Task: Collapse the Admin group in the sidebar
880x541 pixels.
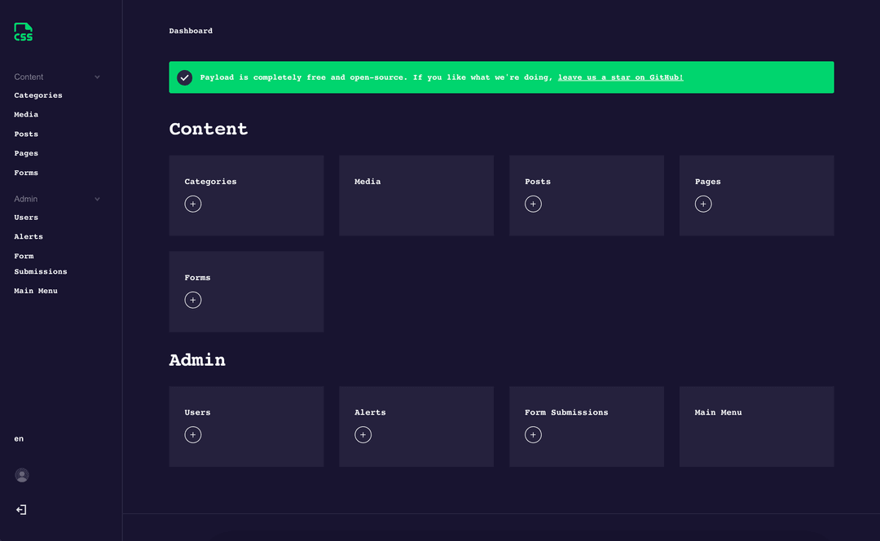Action: point(97,199)
